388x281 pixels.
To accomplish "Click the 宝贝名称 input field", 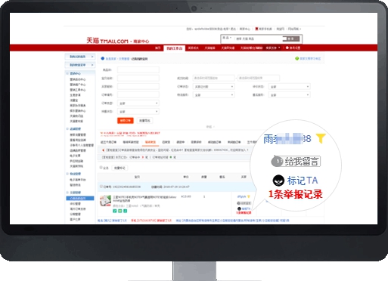I will click(x=138, y=78).
